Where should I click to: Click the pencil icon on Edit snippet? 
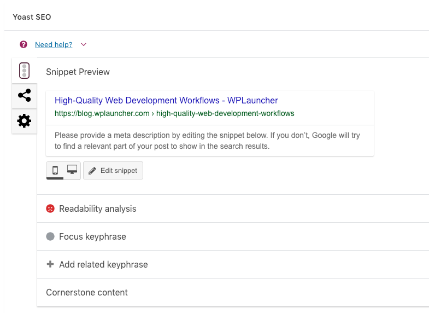coord(92,171)
